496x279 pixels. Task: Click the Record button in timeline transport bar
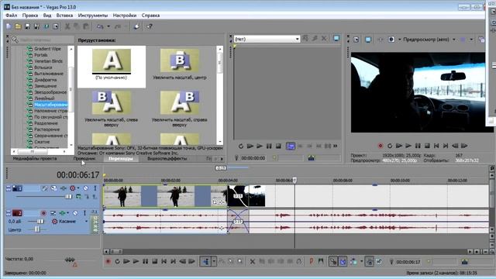point(108,261)
